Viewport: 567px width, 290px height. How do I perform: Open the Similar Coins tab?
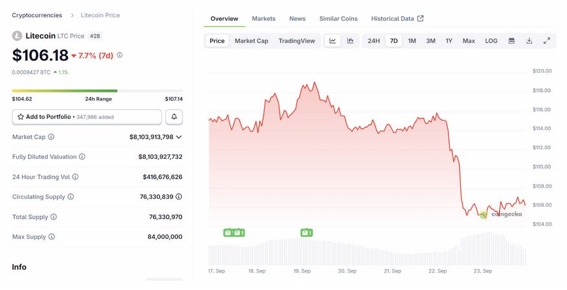(339, 19)
